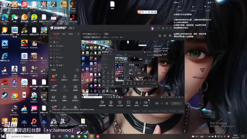
Task: Open the virtual avatar tool (bear icon)
Action: [53, 99]
